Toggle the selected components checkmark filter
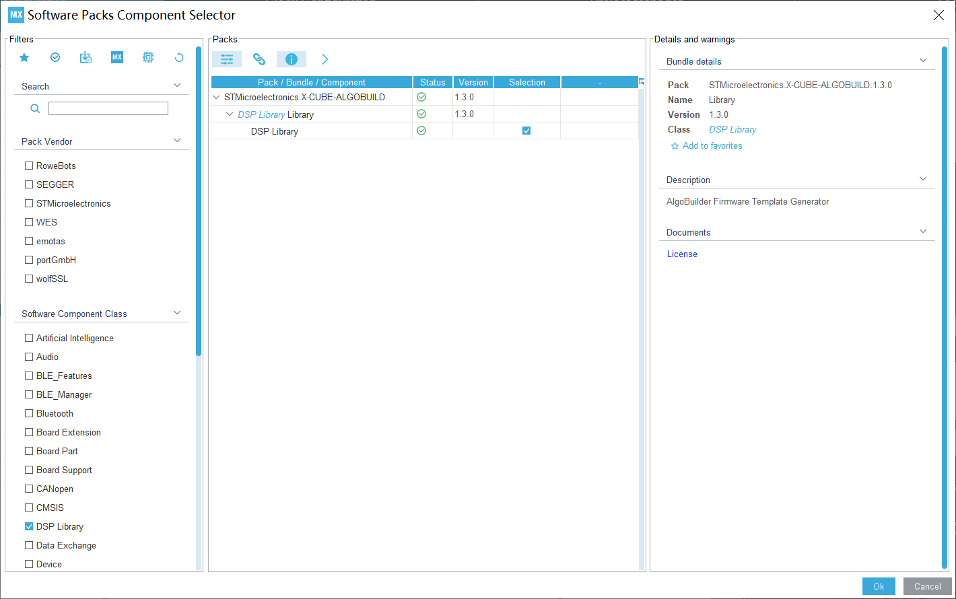The image size is (956, 599). pyautogui.click(x=55, y=58)
